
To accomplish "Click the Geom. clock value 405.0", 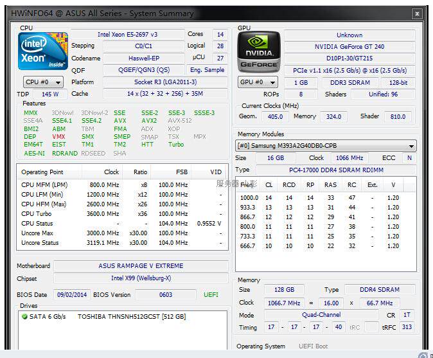I will [x=275, y=116].
